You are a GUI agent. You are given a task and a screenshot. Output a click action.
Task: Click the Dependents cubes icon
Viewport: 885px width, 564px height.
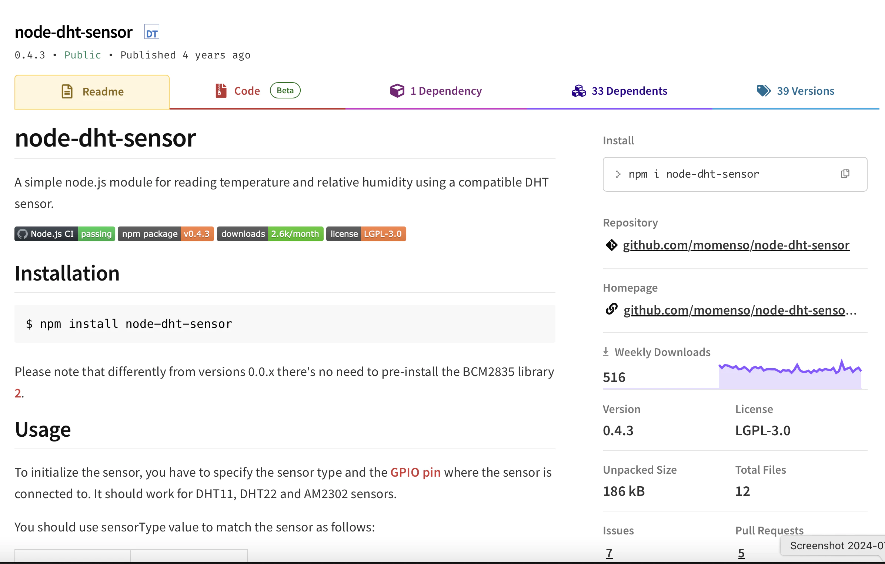pos(578,91)
